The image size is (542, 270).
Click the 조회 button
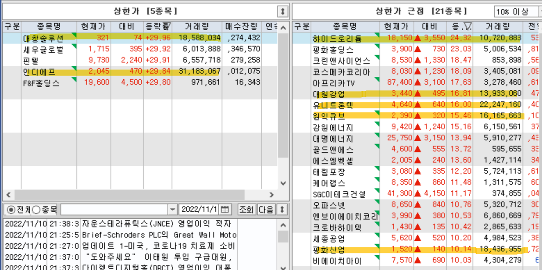click(246, 209)
